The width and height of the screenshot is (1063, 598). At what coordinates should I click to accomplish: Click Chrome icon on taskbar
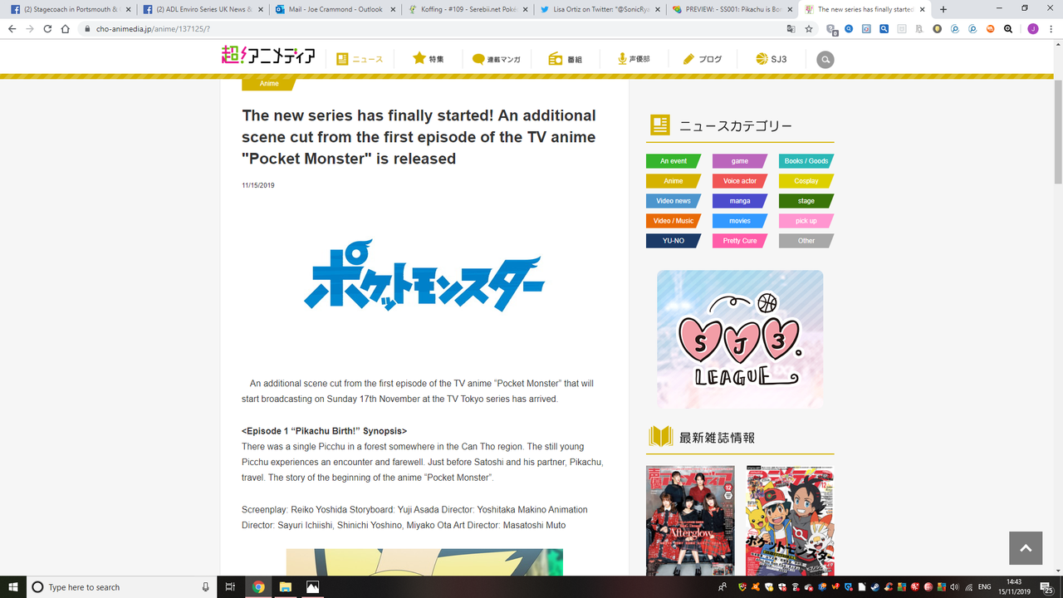click(258, 586)
